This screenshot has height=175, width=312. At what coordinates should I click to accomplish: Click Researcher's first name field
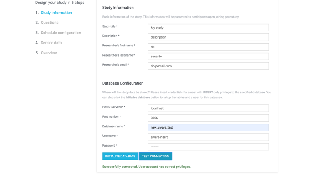pos(208,47)
